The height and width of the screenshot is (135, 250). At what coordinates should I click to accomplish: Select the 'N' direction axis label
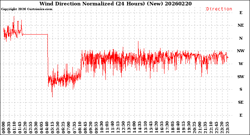point(241,38)
